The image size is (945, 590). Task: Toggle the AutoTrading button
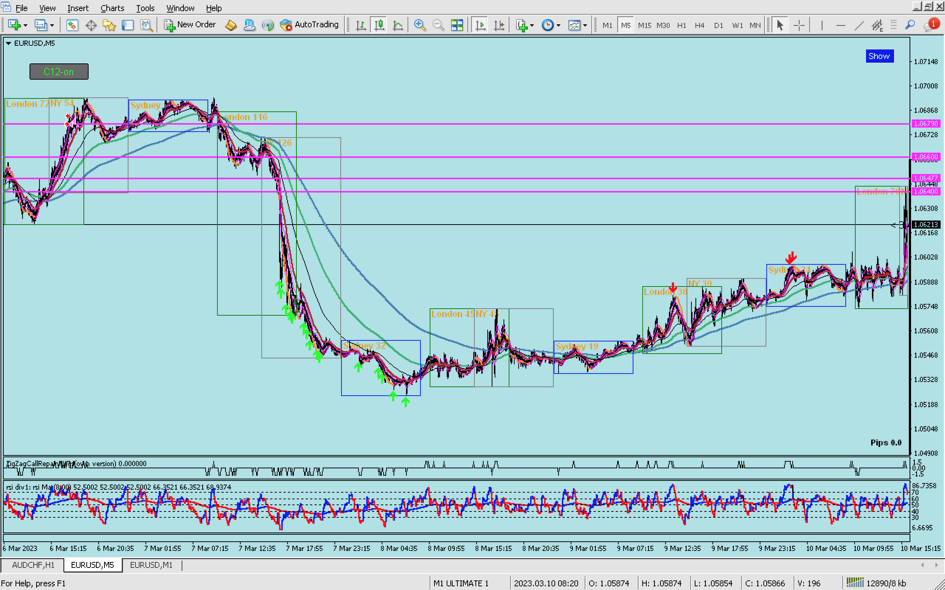tap(310, 25)
